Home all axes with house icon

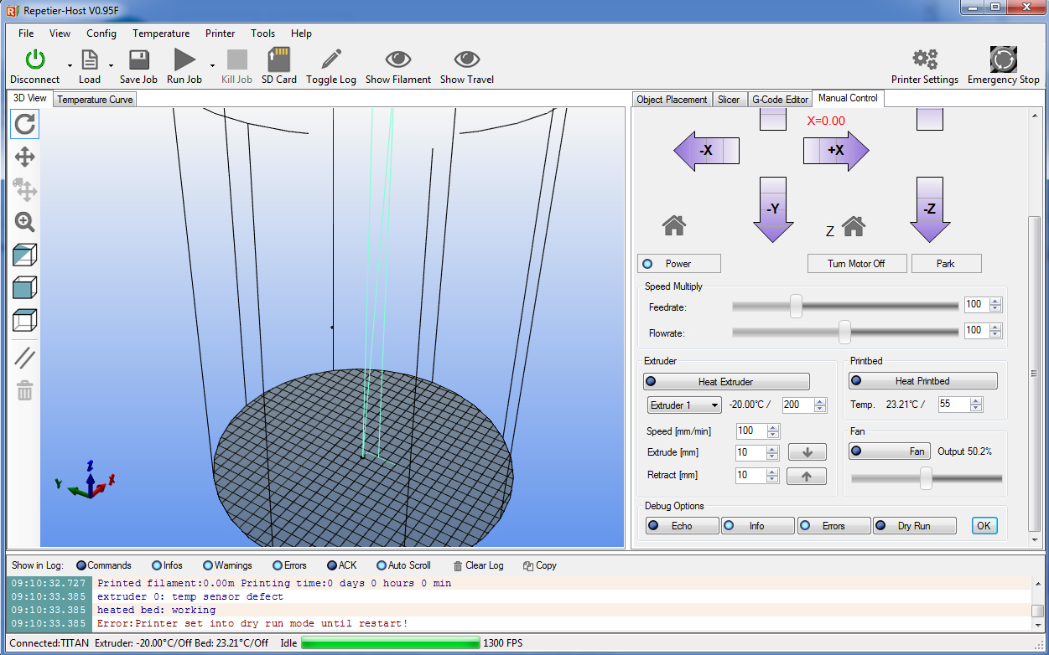[674, 225]
